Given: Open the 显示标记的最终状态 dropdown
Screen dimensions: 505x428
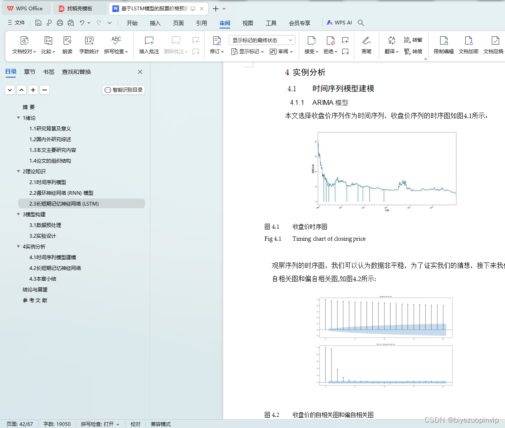Looking at the screenshot, I should tap(262, 40).
